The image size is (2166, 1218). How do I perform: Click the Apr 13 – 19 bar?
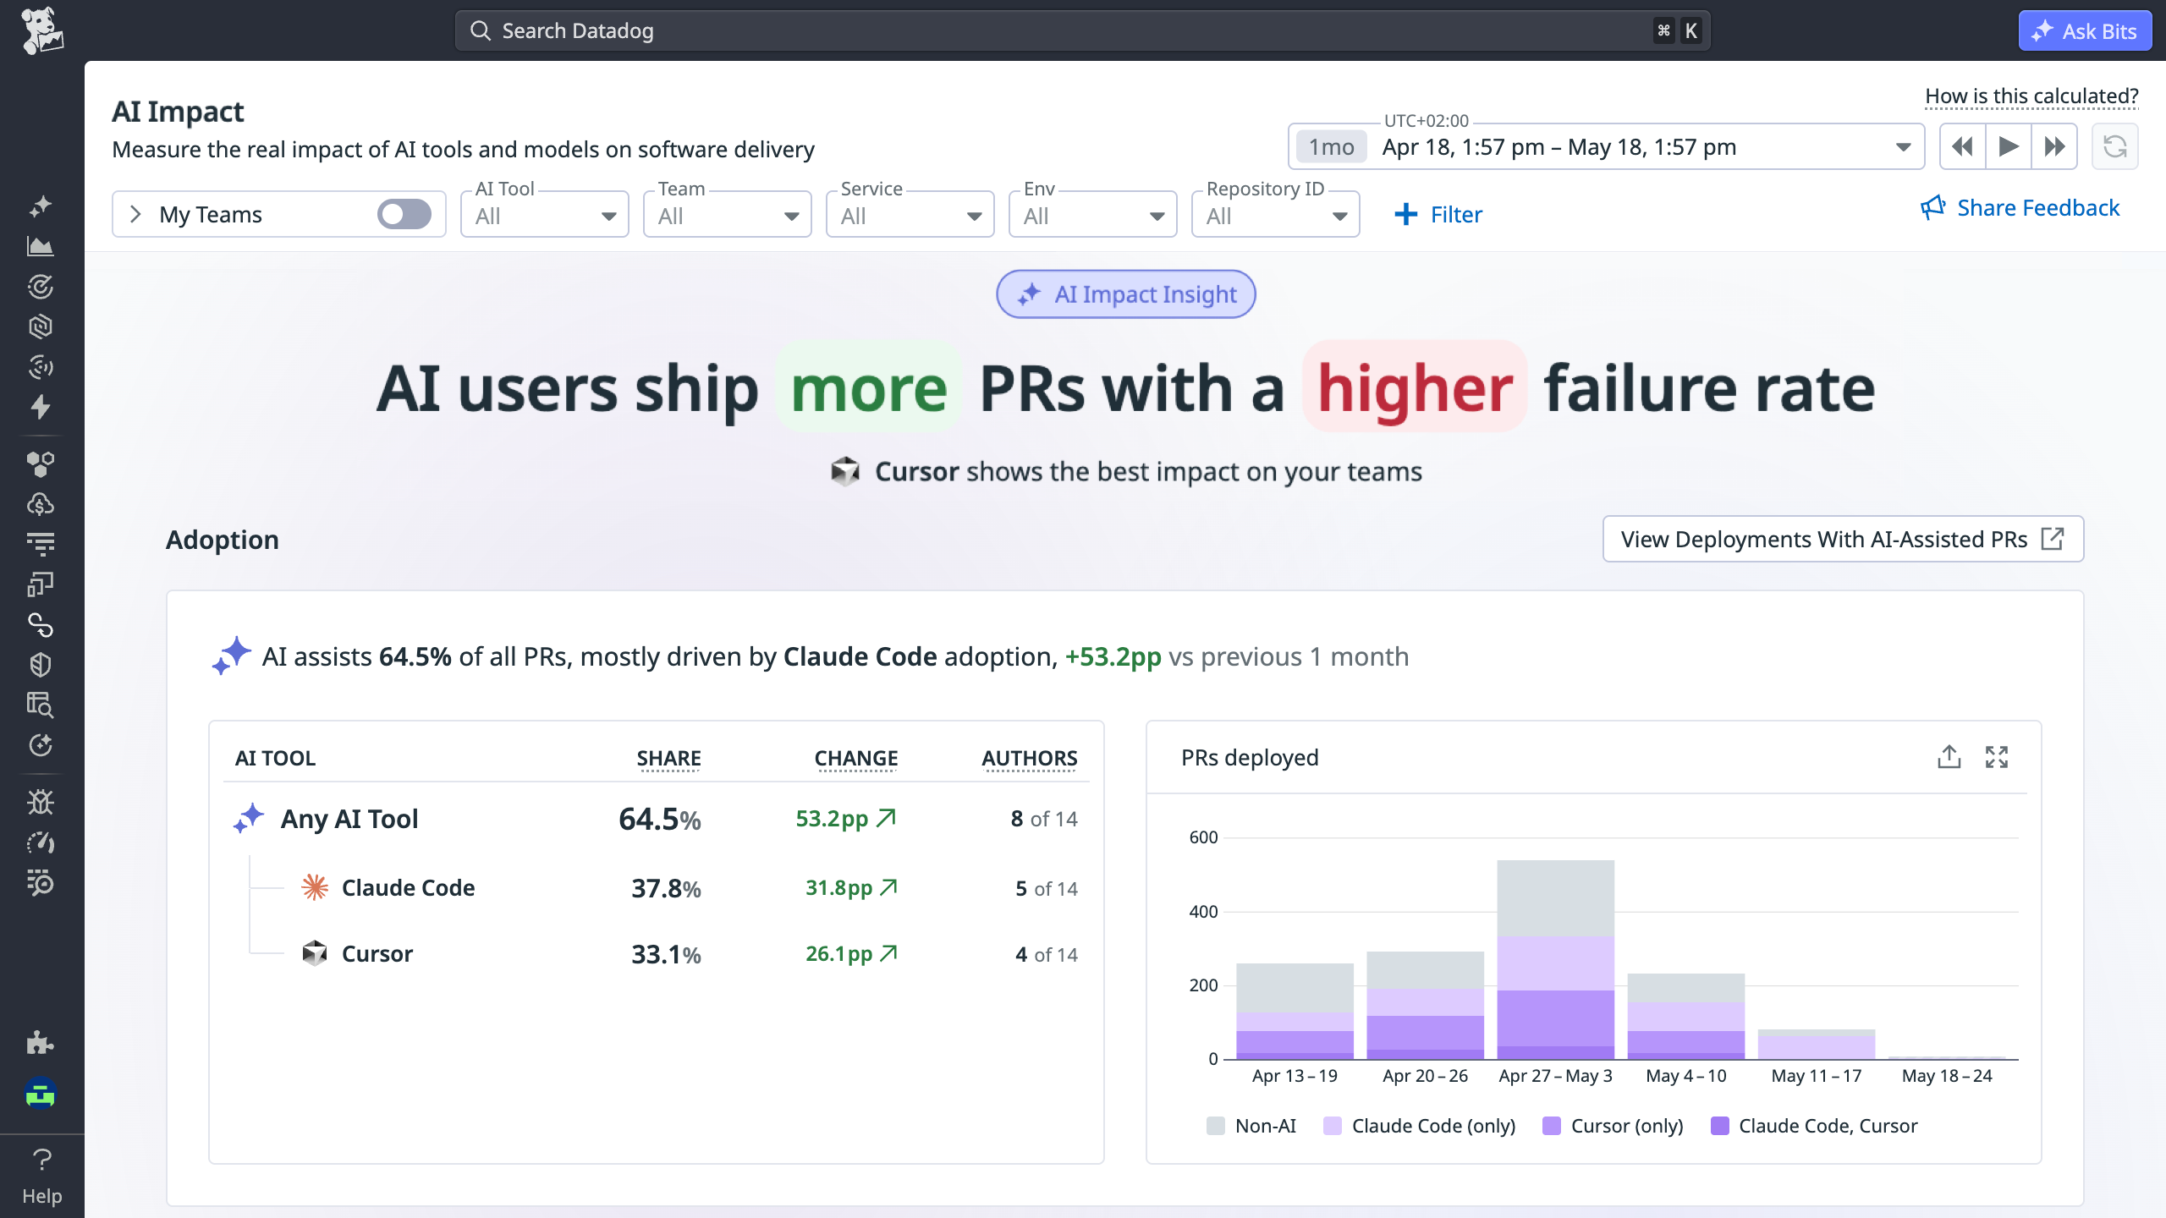point(1295,1011)
